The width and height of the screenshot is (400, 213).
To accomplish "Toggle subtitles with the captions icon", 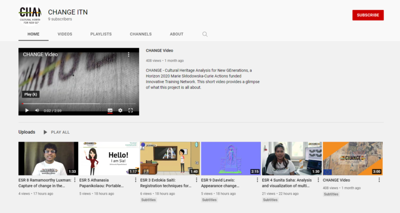I will (x=110, y=110).
